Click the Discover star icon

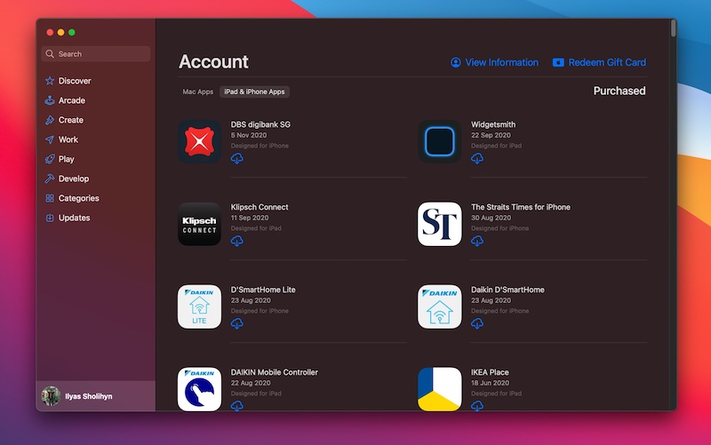point(50,81)
